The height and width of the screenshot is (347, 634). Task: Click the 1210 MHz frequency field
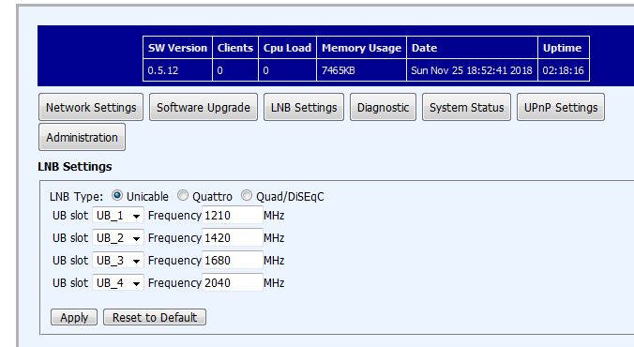tap(233, 215)
